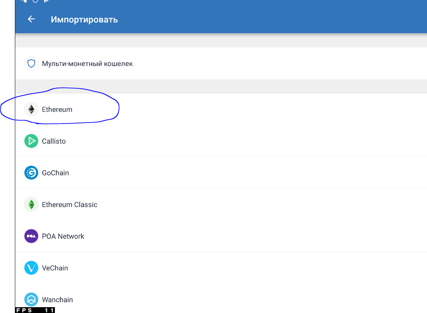The image size is (427, 313).
Task: Select the GoChain entry
Action: click(221, 173)
